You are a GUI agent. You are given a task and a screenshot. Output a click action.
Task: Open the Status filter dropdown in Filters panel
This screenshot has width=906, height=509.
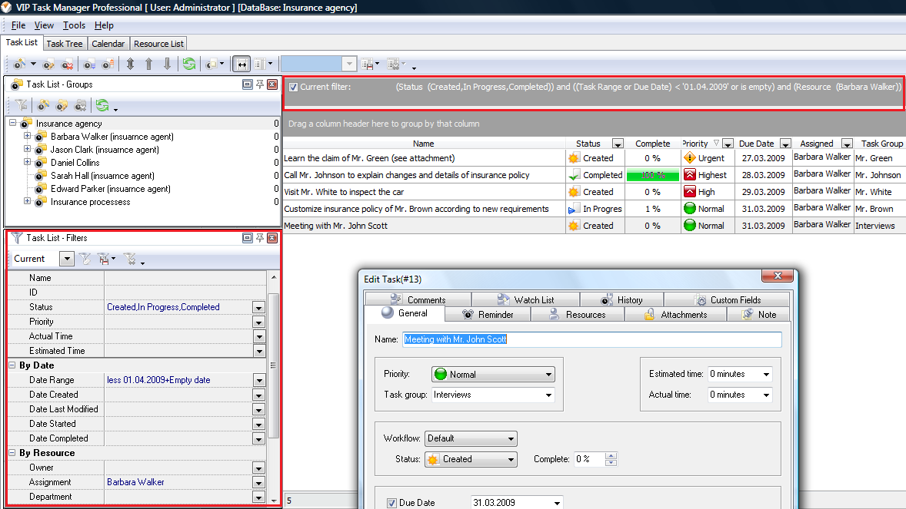point(259,308)
